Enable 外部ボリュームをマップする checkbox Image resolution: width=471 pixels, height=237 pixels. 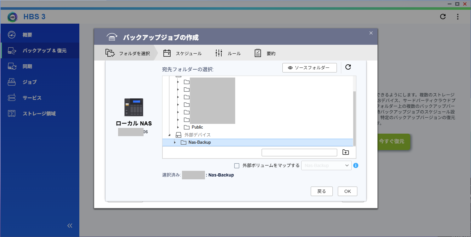pyautogui.click(x=237, y=166)
